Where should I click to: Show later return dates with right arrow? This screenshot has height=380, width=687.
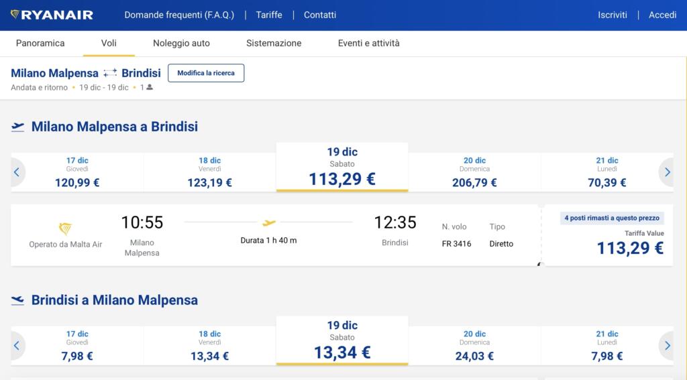[x=667, y=346]
